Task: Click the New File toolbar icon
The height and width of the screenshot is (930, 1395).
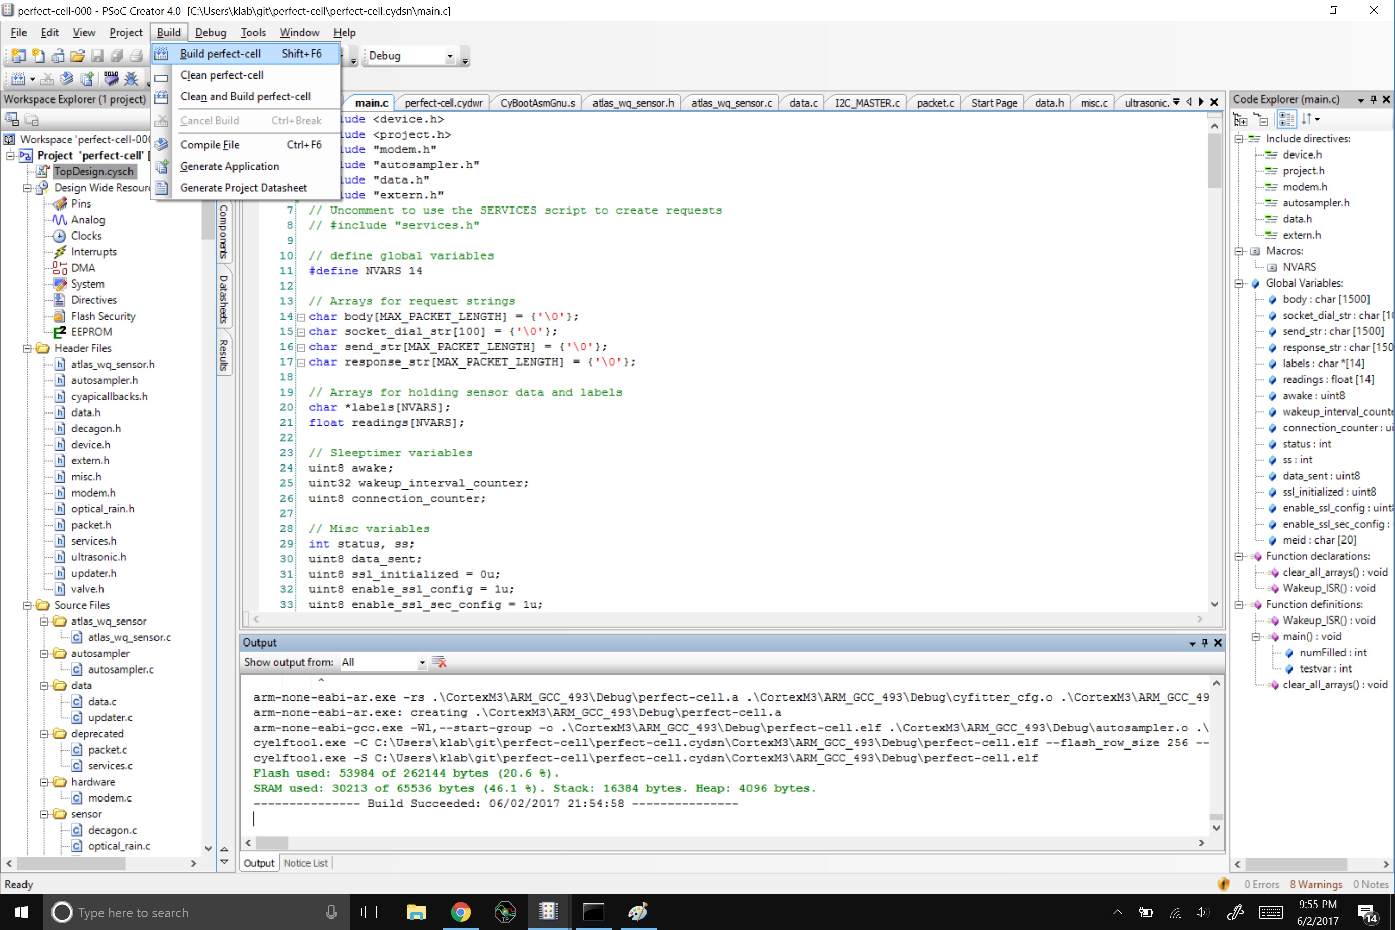Action: [x=39, y=56]
